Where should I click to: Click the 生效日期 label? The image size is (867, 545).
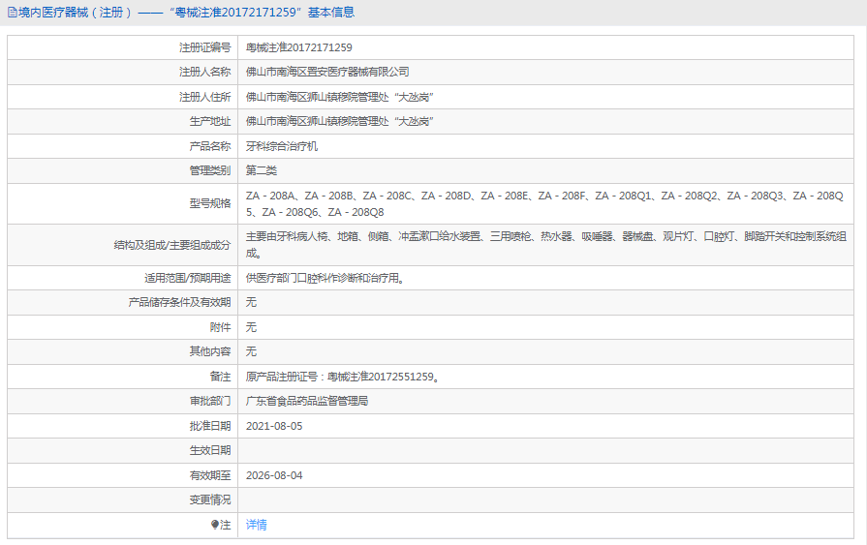click(210, 450)
